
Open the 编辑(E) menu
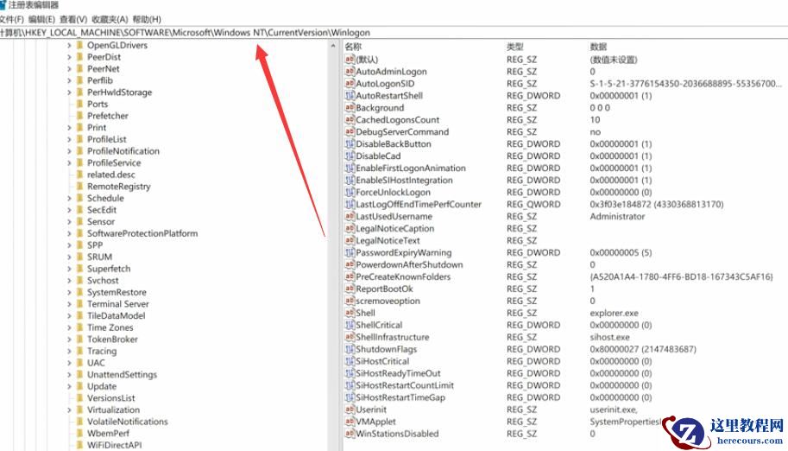[41, 19]
